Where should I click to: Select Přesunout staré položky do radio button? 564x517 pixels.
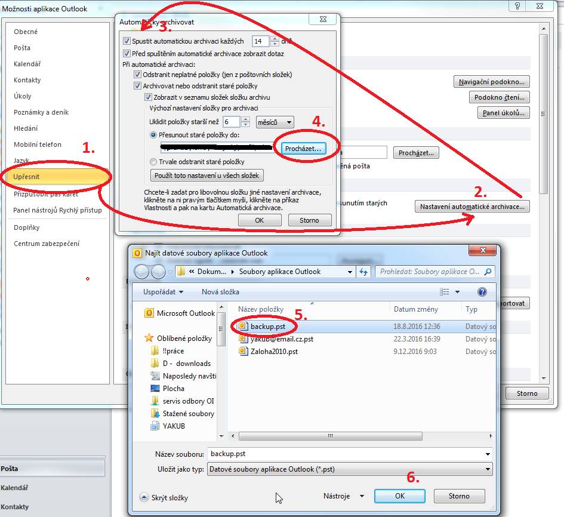[x=153, y=135]
